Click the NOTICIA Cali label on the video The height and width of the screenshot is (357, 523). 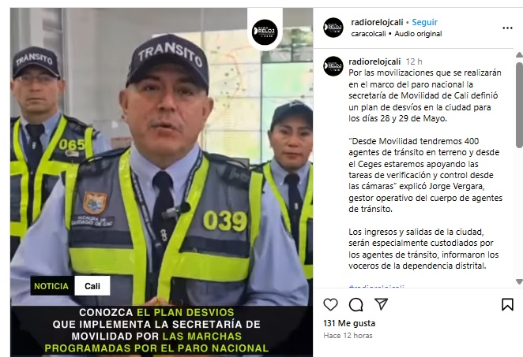pyautogui.click(x=70, y=286)
